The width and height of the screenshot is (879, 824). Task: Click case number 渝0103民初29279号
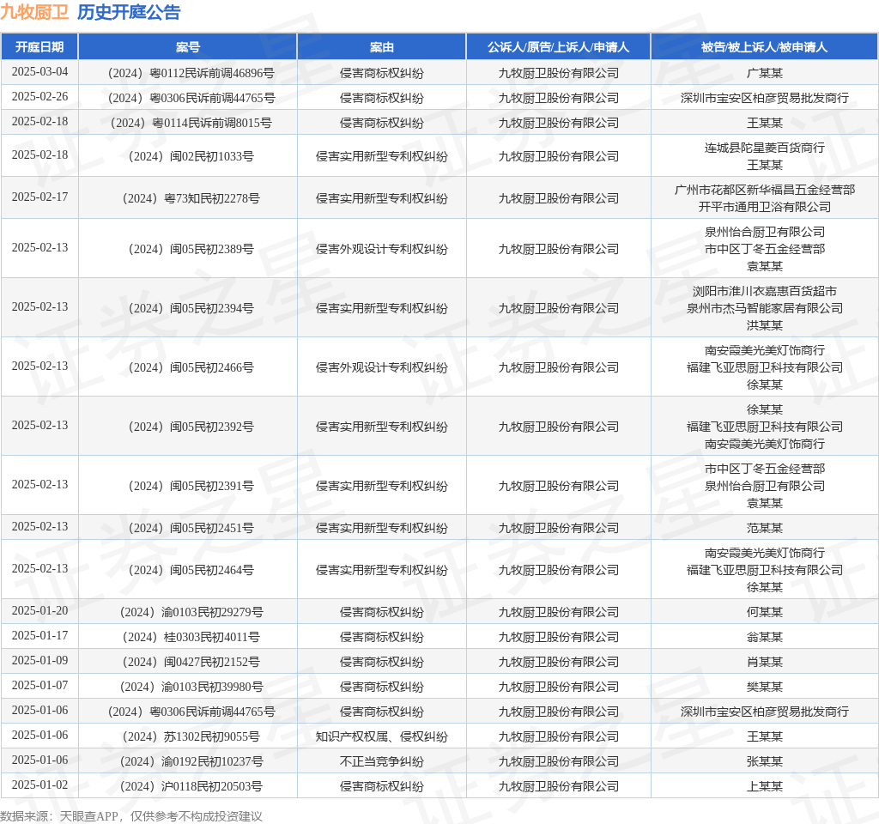[191, 612]
